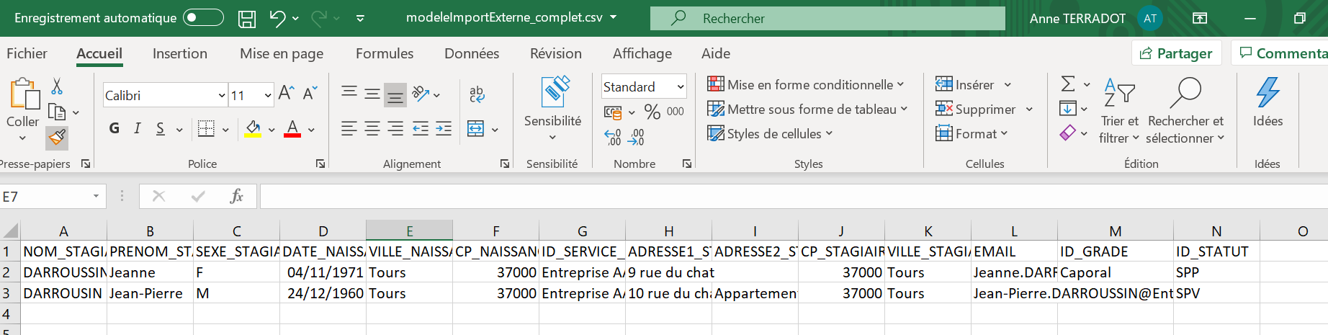Viewport: 1328px width, 335px height.
Task: Click the Cut scissors icon
Action: point(57,87)
